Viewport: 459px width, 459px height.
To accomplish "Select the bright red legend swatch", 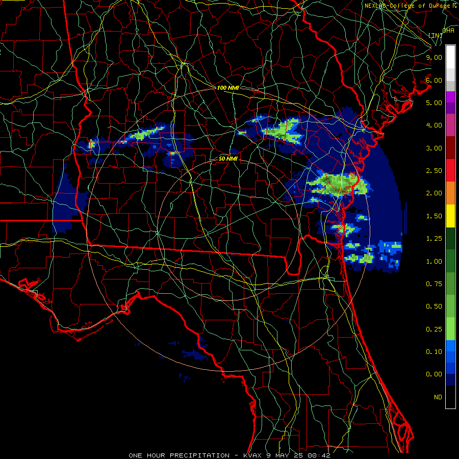I will point(450,170).
